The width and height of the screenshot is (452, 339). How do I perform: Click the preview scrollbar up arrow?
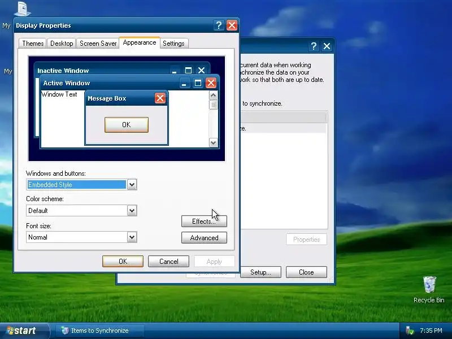pyautogui.click(x=214, y=95)
